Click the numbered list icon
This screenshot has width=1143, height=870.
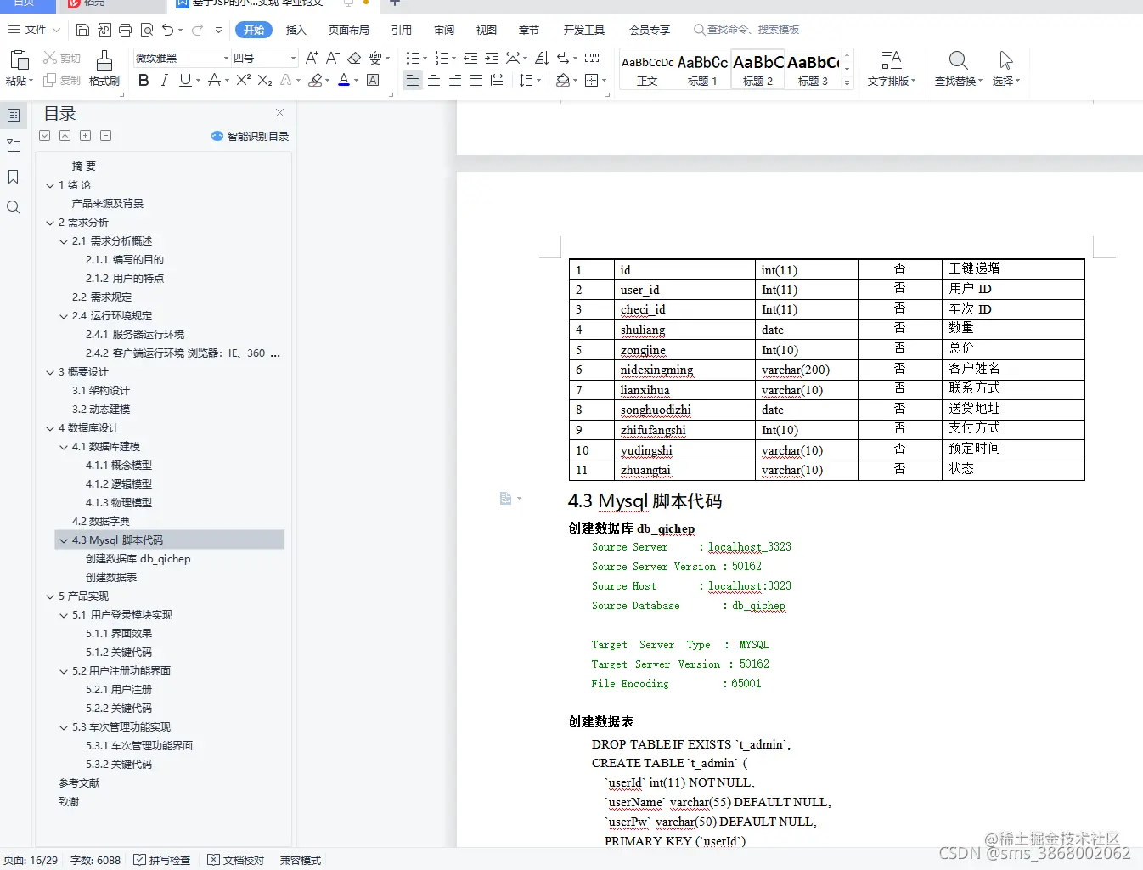(x=442, y=58)
